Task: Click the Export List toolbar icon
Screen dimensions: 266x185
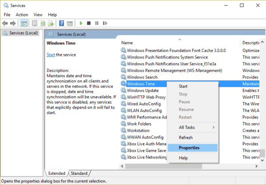Action: coord(50,23)
